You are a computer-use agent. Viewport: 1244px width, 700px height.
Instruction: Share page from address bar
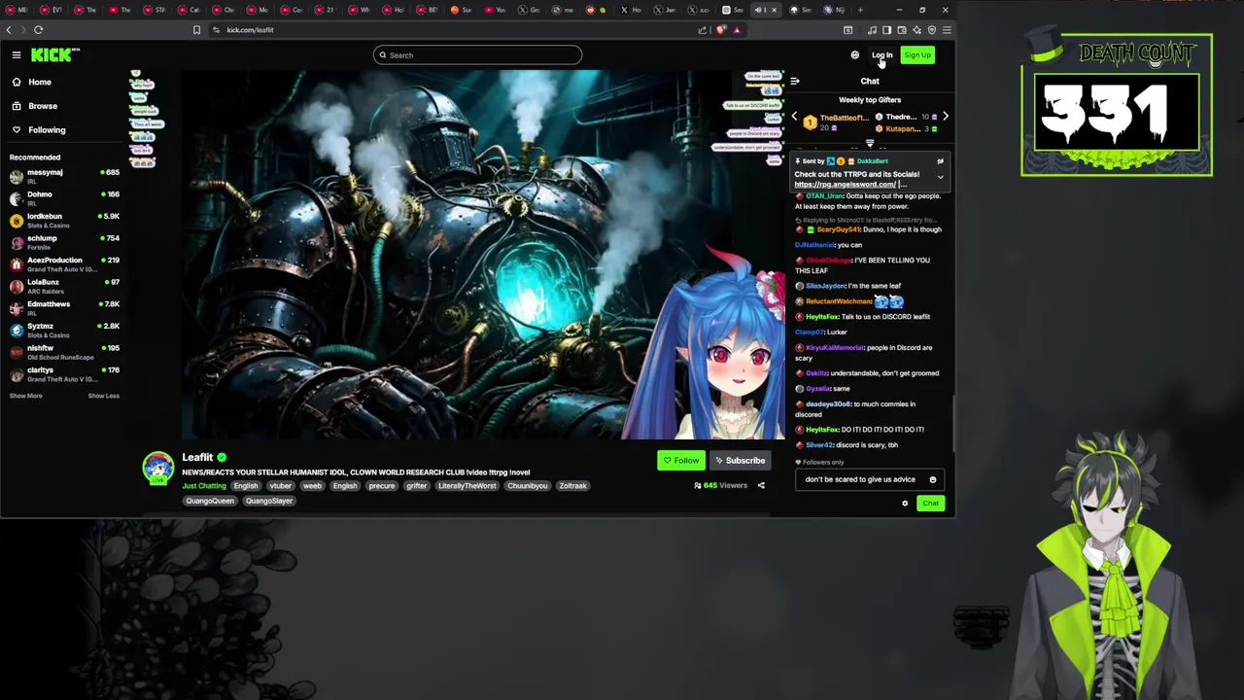pyautogui.click(x=703, y=30)
